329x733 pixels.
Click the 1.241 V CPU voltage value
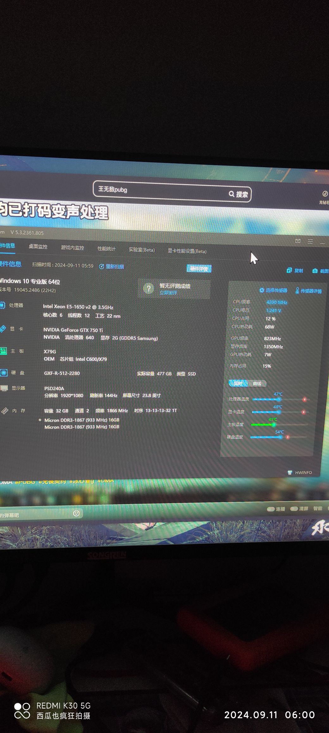pyautogui.click(x=274, y=311)
